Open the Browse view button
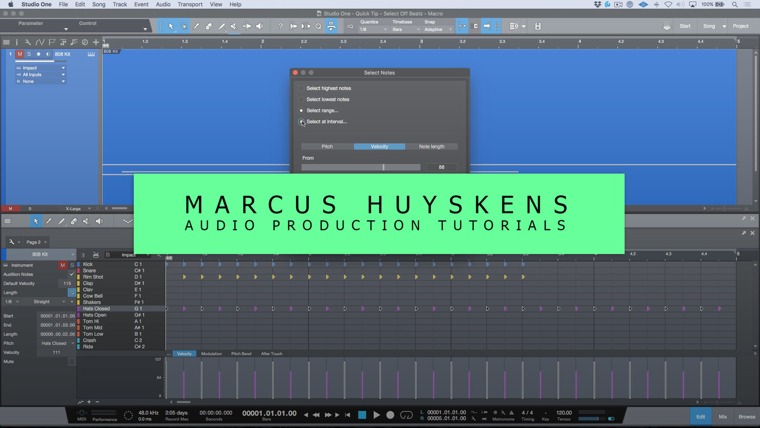This screenshot has width=760, height=428. pos(747,417)
